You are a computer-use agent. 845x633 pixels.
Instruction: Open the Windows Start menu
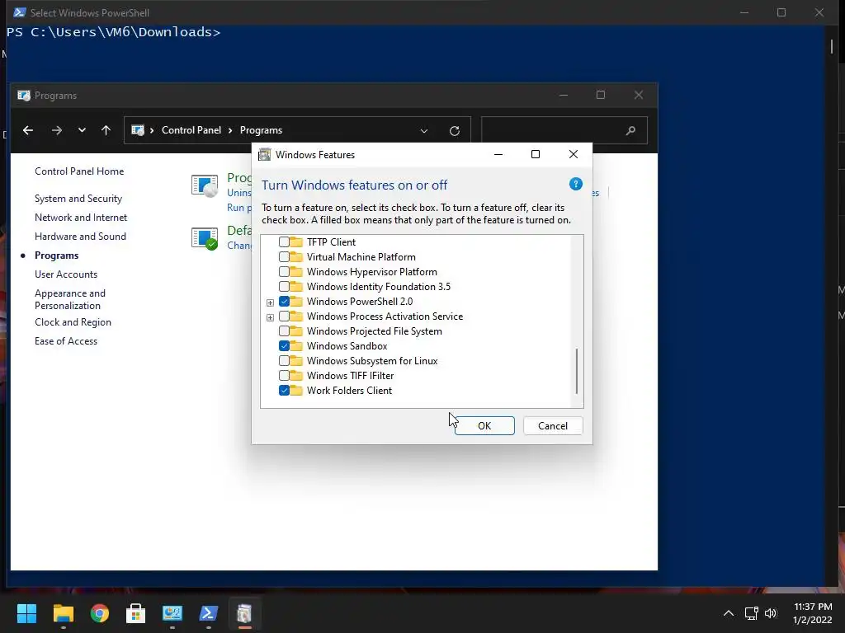coord(26,613)
